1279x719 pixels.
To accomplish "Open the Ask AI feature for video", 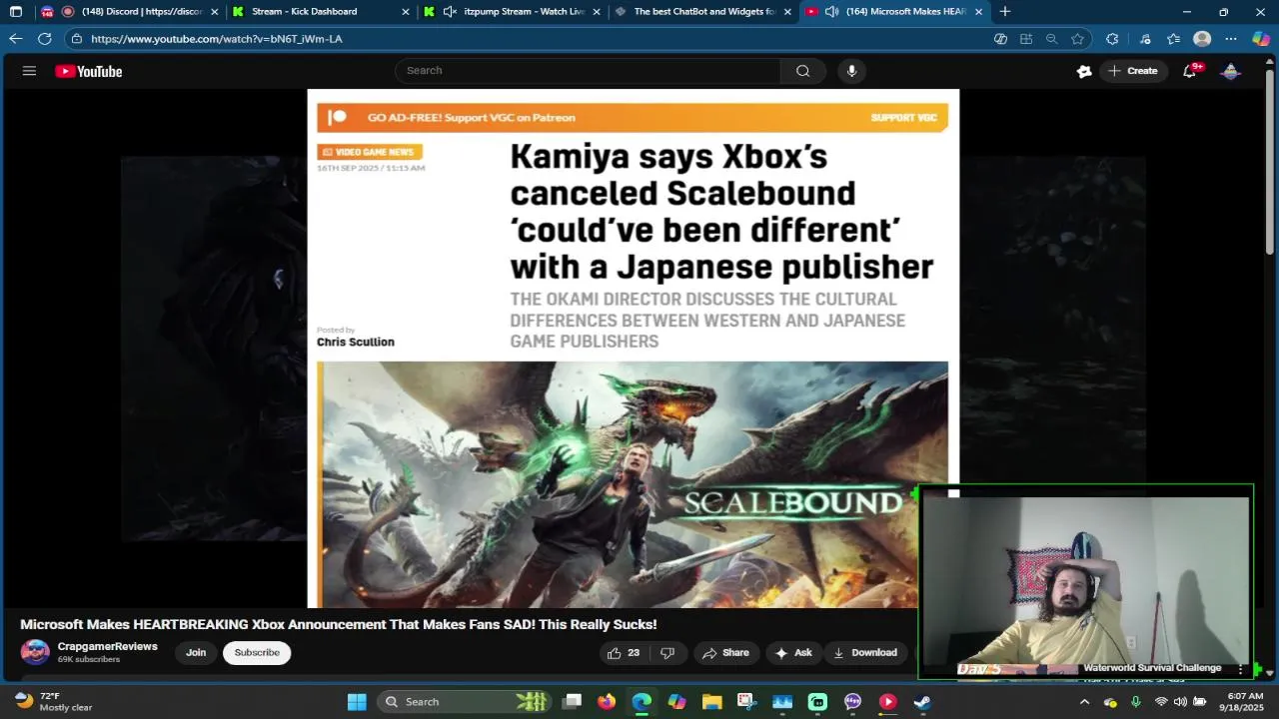I will point(793,653).
